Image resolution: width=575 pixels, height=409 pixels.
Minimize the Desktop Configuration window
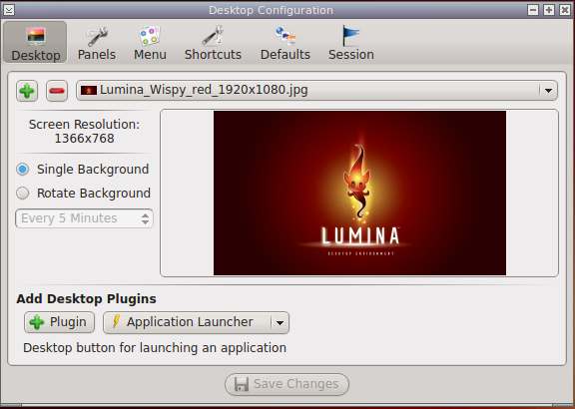[x=533, y=10]
